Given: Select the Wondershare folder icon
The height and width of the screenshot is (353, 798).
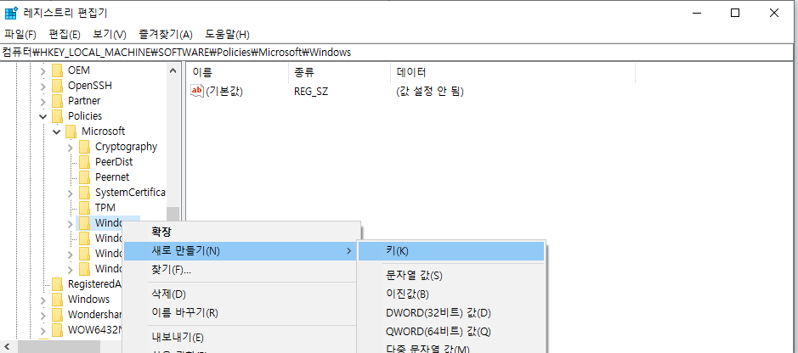Looking at the screenshot, I should 58,315.
